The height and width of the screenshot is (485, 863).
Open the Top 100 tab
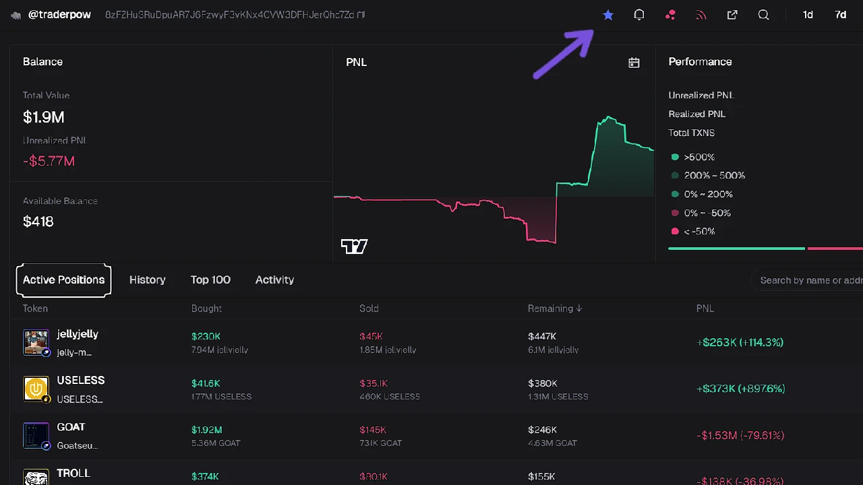click(210, 280)
